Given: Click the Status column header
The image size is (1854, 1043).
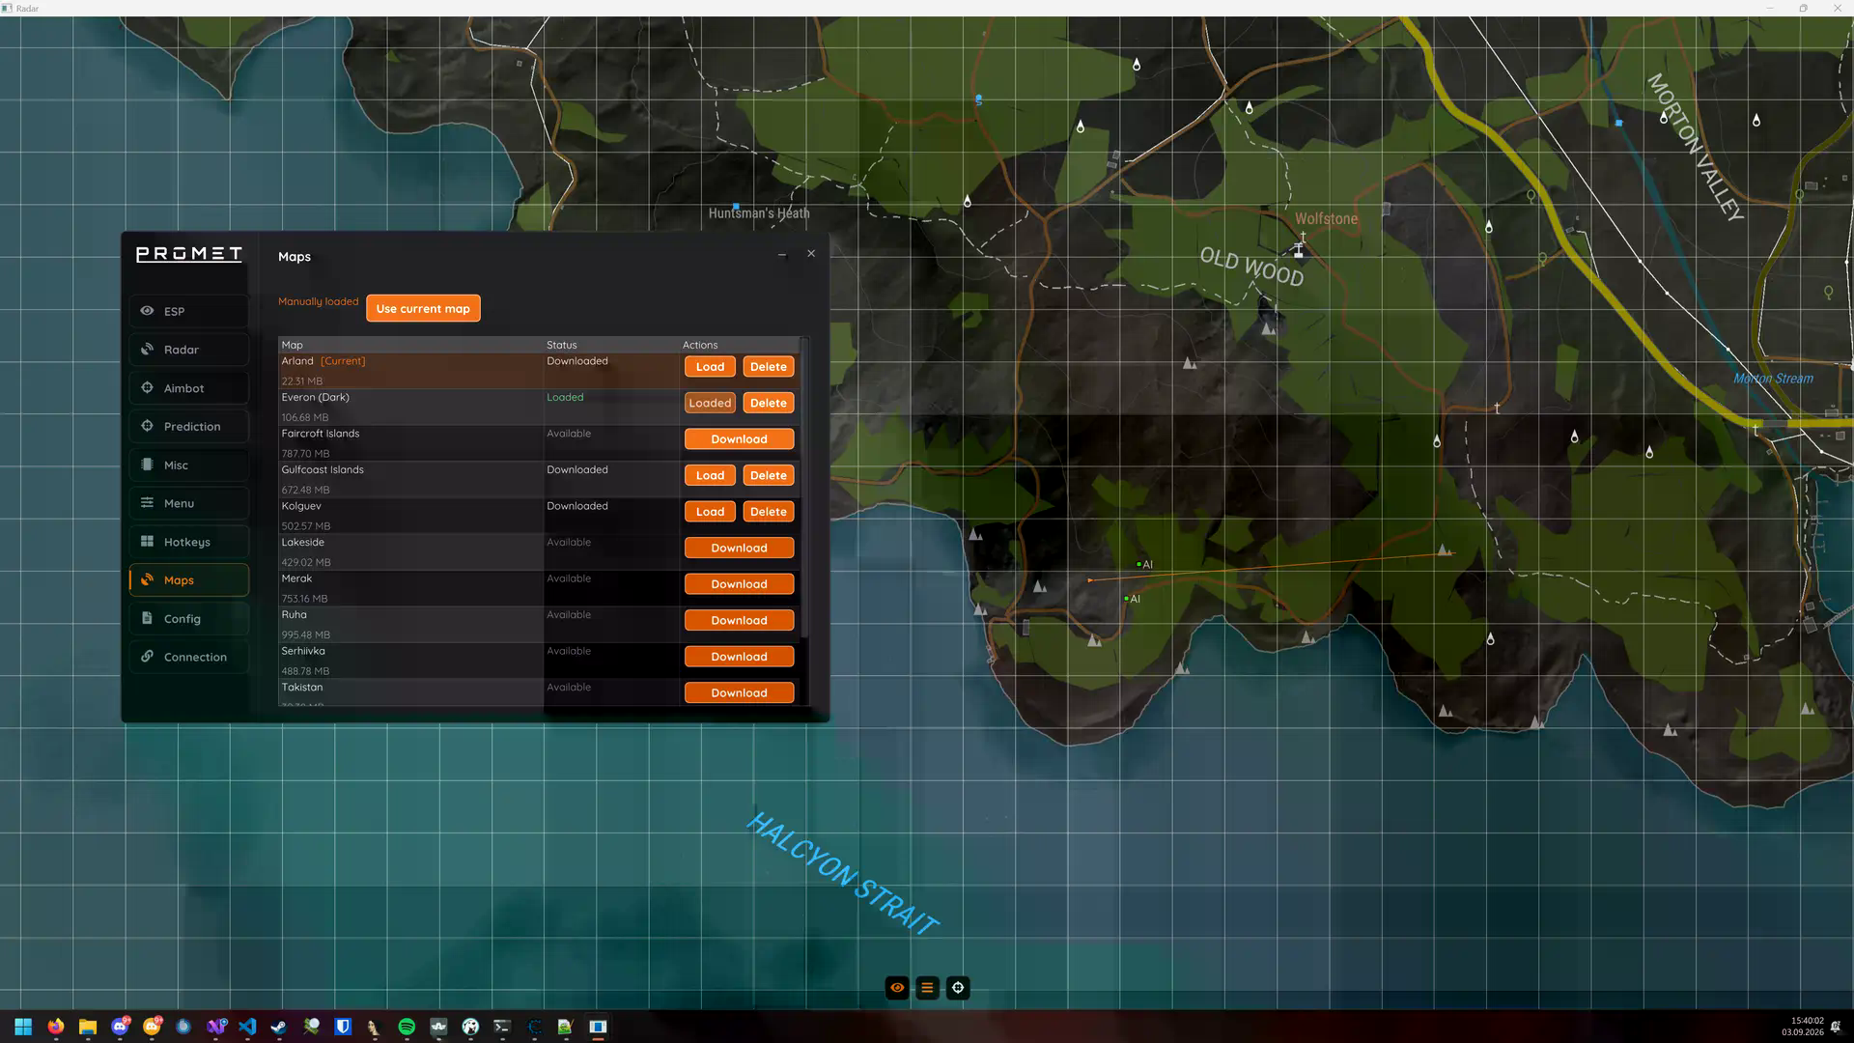Looking at the screenshot, I should pos(562,345).
